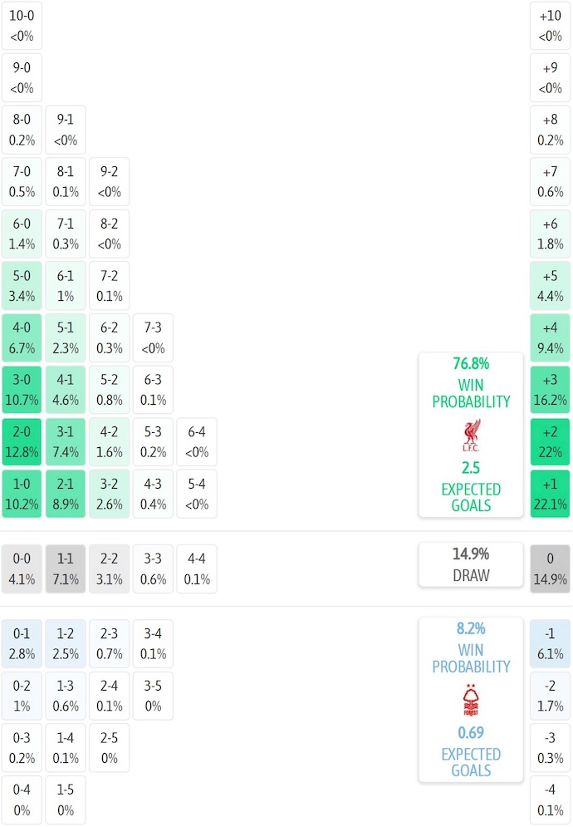Click the Nottingham Forest crest icon
This screenshot has height=827, width=573.
(471, 701)
